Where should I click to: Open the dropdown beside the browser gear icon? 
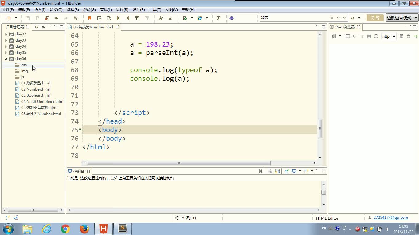(x=340, y=36)
